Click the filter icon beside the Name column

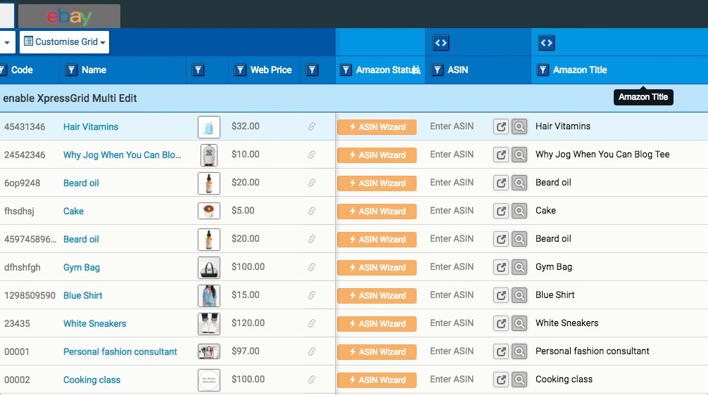(71, 70)
